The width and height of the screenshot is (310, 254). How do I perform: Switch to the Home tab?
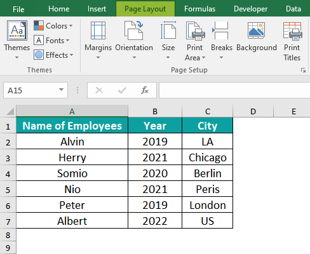coord(58,9)
